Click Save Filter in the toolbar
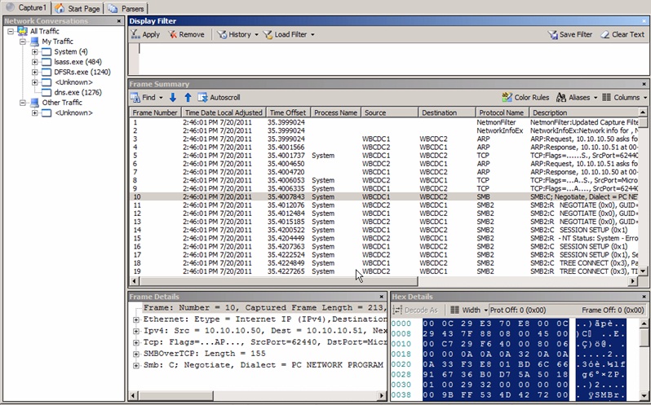Screen dimensions: 651x405 pyautogui.click(x=569, y=35)
